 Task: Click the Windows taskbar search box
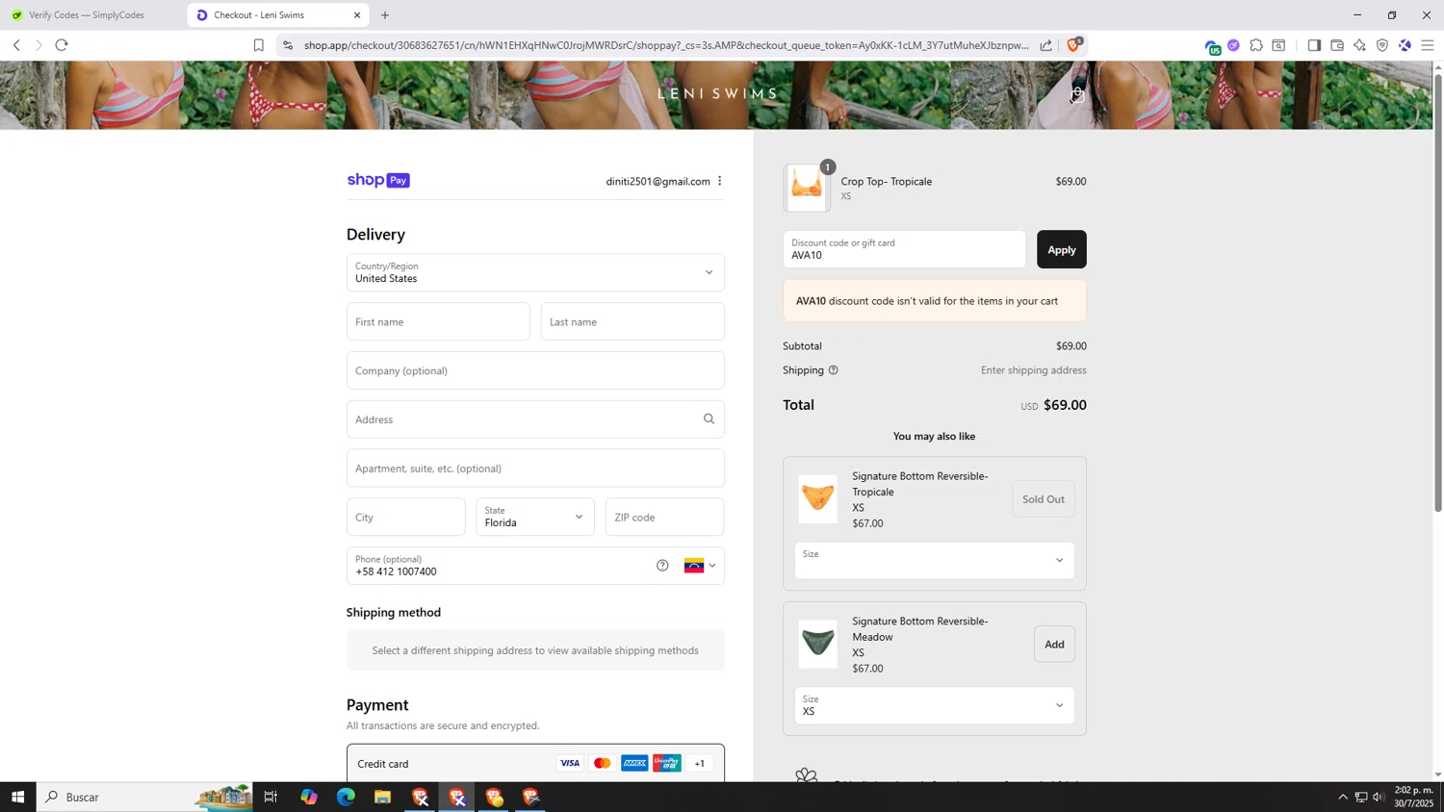(x=144, y=797)
